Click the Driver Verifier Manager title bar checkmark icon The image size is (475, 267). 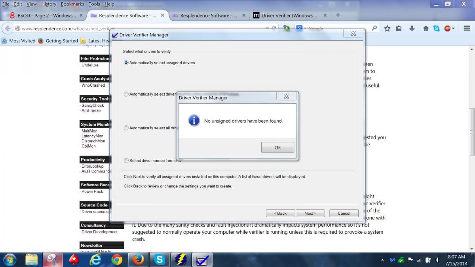(x=115, y=35)
